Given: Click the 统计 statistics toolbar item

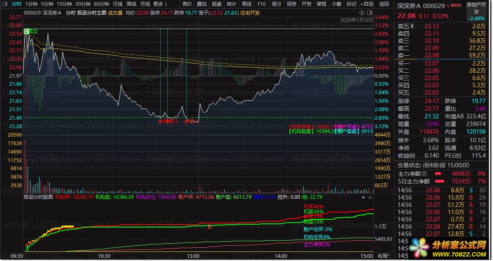Looking at the screenshot, I should [231, 4].
